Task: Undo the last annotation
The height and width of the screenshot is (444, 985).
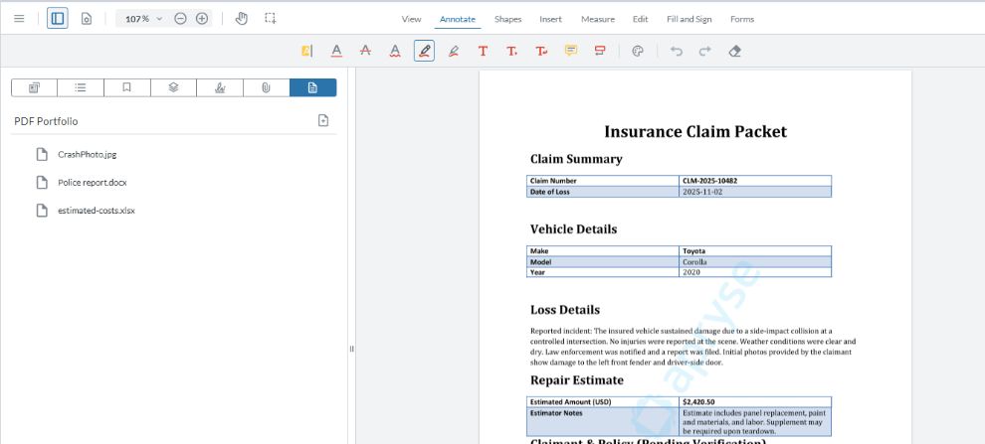Action: (x=676, y=51)
